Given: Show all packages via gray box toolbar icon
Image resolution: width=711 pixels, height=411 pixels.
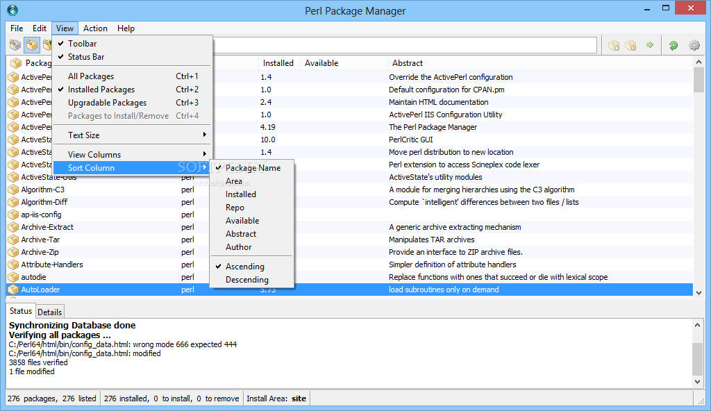Looking at the screenshot, I should (15, 45).
